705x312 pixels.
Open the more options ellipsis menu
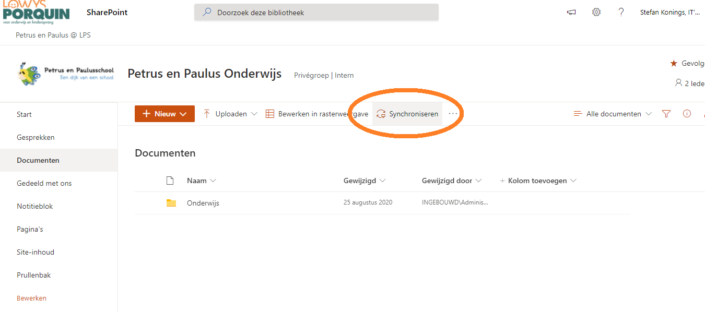pos(453,114)
